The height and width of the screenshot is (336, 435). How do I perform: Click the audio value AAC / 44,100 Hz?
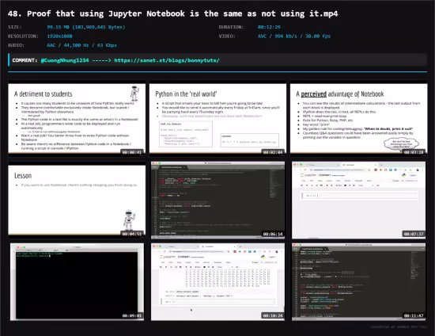[81, 45]
